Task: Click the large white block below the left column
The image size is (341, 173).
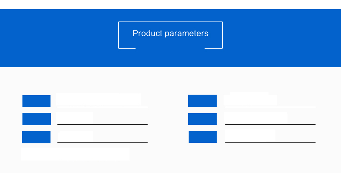Action: click(x=75, y=154)
